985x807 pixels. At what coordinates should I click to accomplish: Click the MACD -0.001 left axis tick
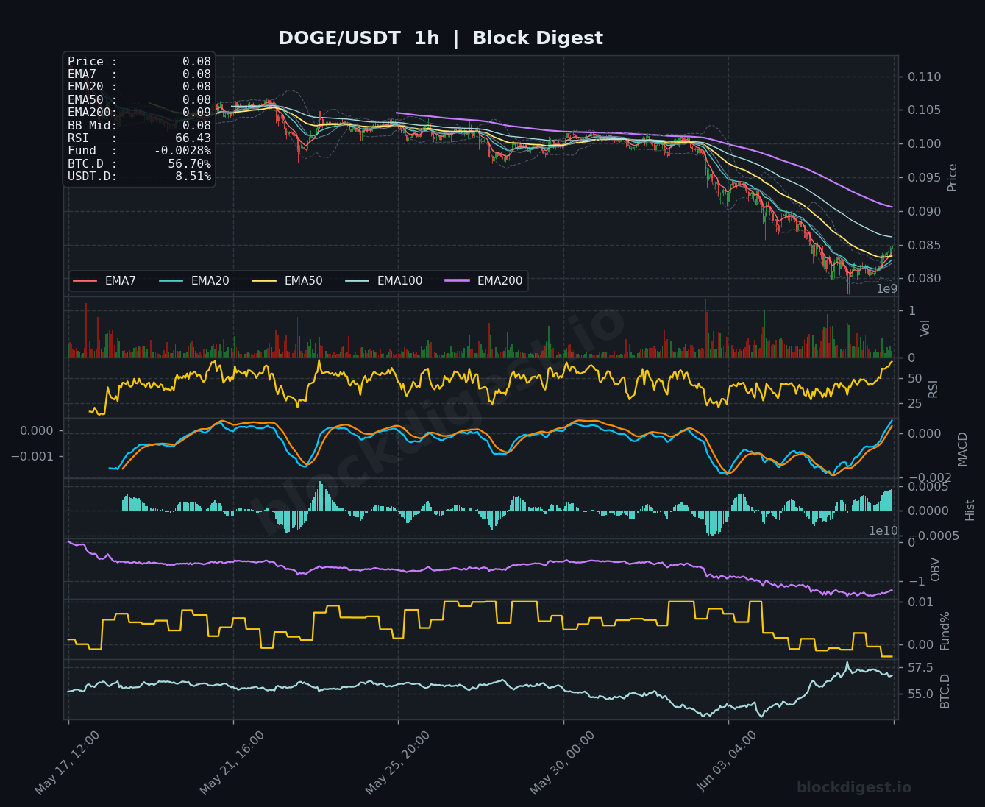(32, 457)
